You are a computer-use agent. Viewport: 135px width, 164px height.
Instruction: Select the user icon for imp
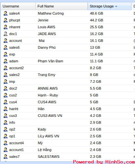click(x=6, y=82)
